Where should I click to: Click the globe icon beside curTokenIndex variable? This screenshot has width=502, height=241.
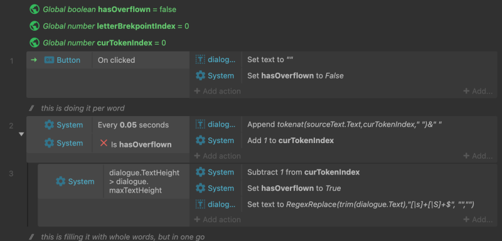click(35, 43)
